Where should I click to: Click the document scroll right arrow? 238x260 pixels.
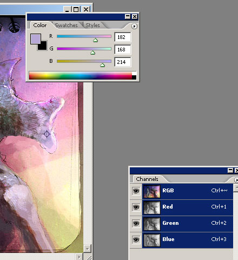(79, 257)
